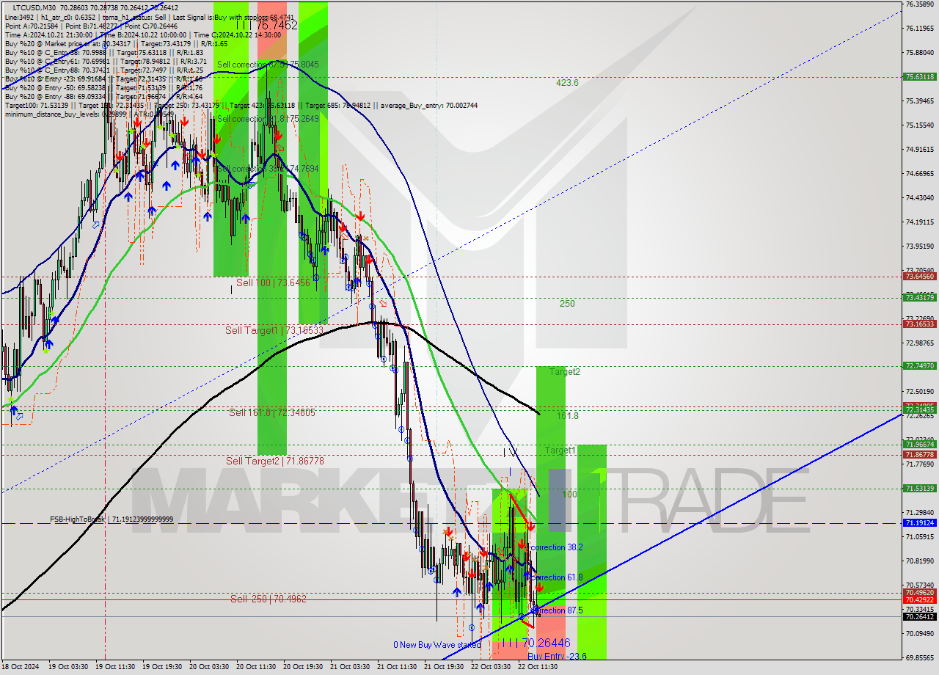Click the '| | | 75.7452' price label
Viewport: 939px width, 675px height.
tap(267, 25)
